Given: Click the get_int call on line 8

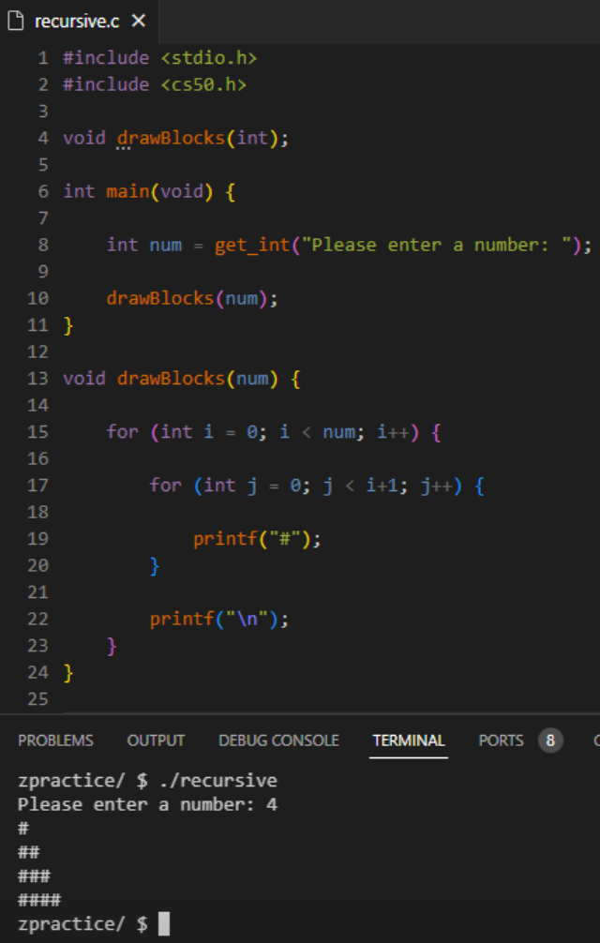Looking at the screenshot, I should coord(403,246).
